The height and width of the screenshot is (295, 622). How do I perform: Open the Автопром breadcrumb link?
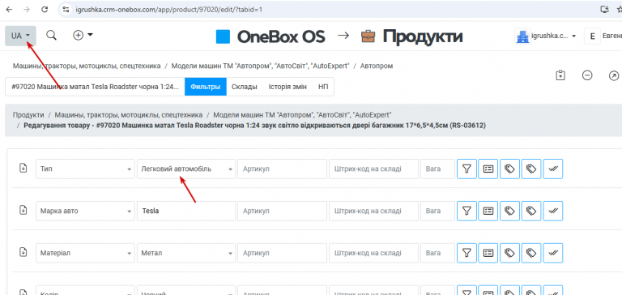(377, 66)
